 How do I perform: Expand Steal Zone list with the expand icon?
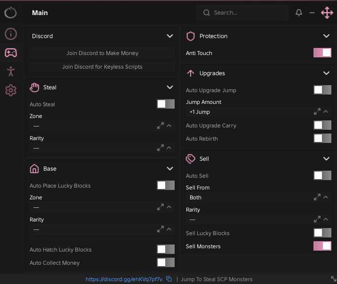click(160, 126)
